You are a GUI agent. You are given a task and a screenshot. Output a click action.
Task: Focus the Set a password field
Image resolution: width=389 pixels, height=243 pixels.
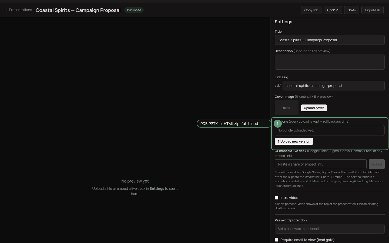[x=330, y=229]
